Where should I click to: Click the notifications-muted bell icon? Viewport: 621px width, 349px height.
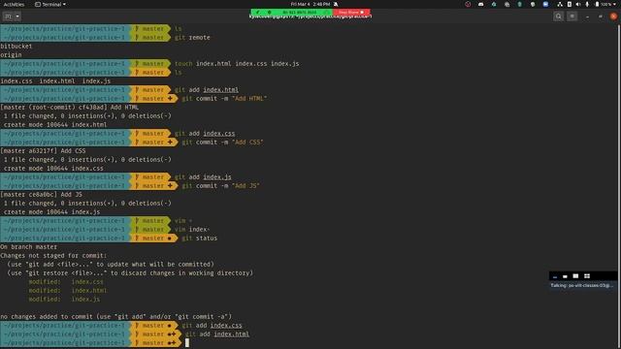click(x=336, y=4)
